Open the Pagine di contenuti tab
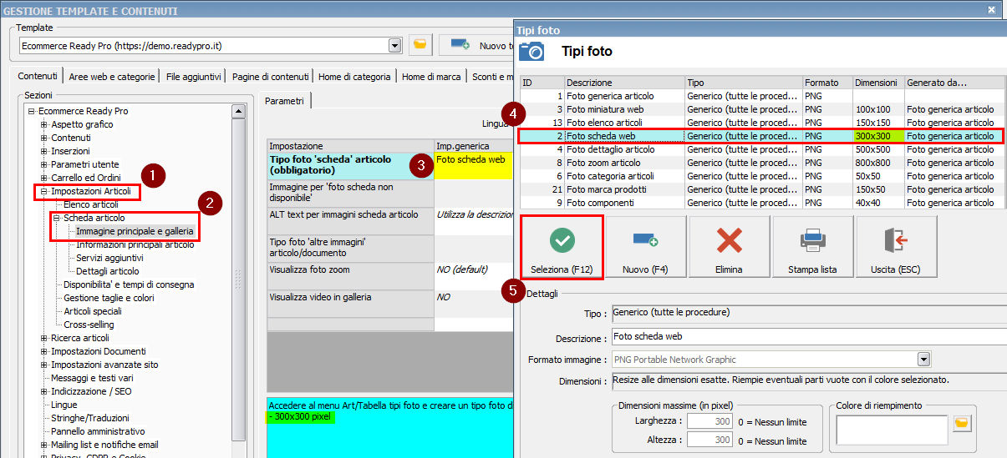The image size is (1007, 458). pos(270,77)
